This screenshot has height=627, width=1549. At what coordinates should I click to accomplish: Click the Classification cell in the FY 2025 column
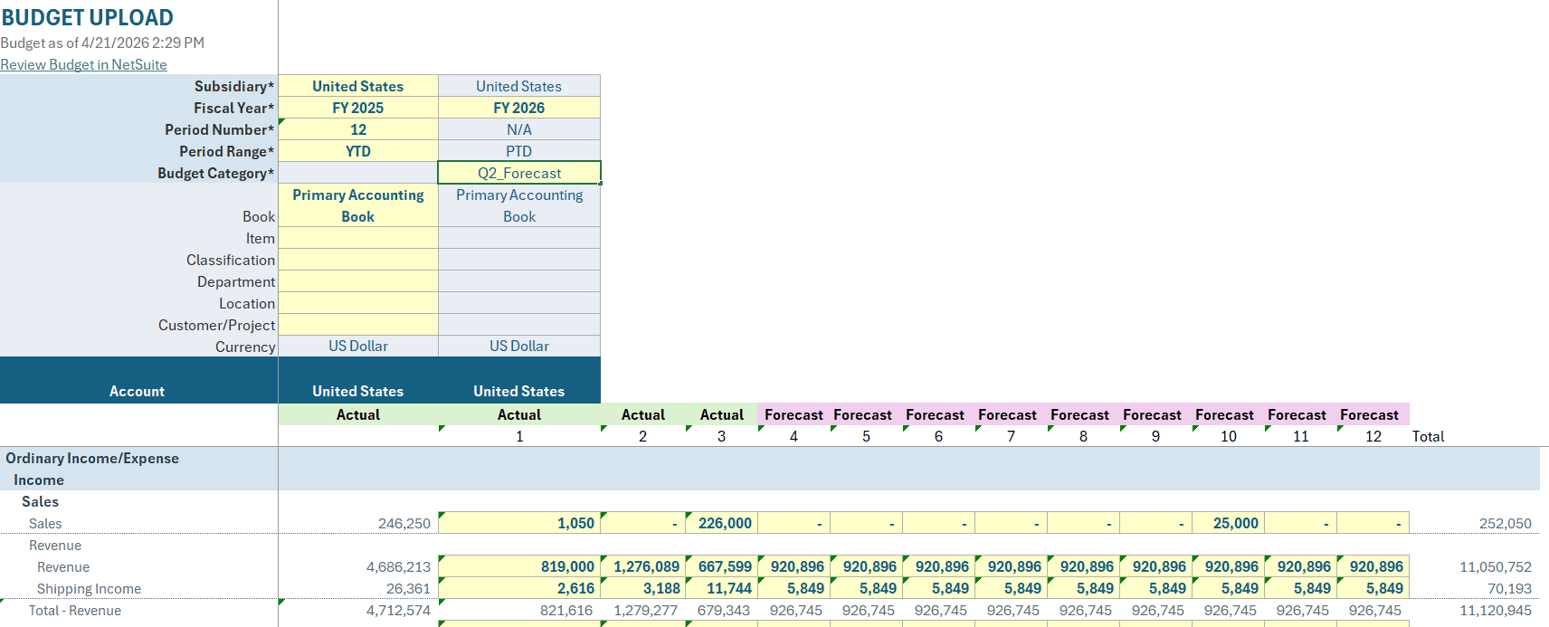click(358, 260)
